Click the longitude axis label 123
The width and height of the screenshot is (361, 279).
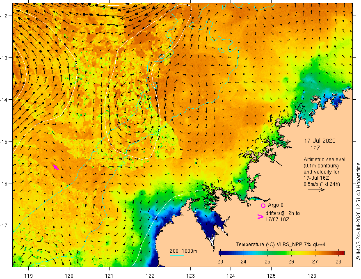coord(190,276)
